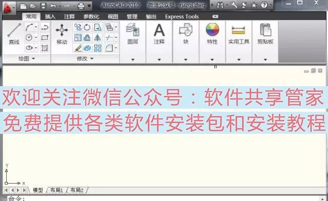This screenshot has height=201, width=328.
Task: Switch to the 布局1 layout tab
Action: coord(56,190)
